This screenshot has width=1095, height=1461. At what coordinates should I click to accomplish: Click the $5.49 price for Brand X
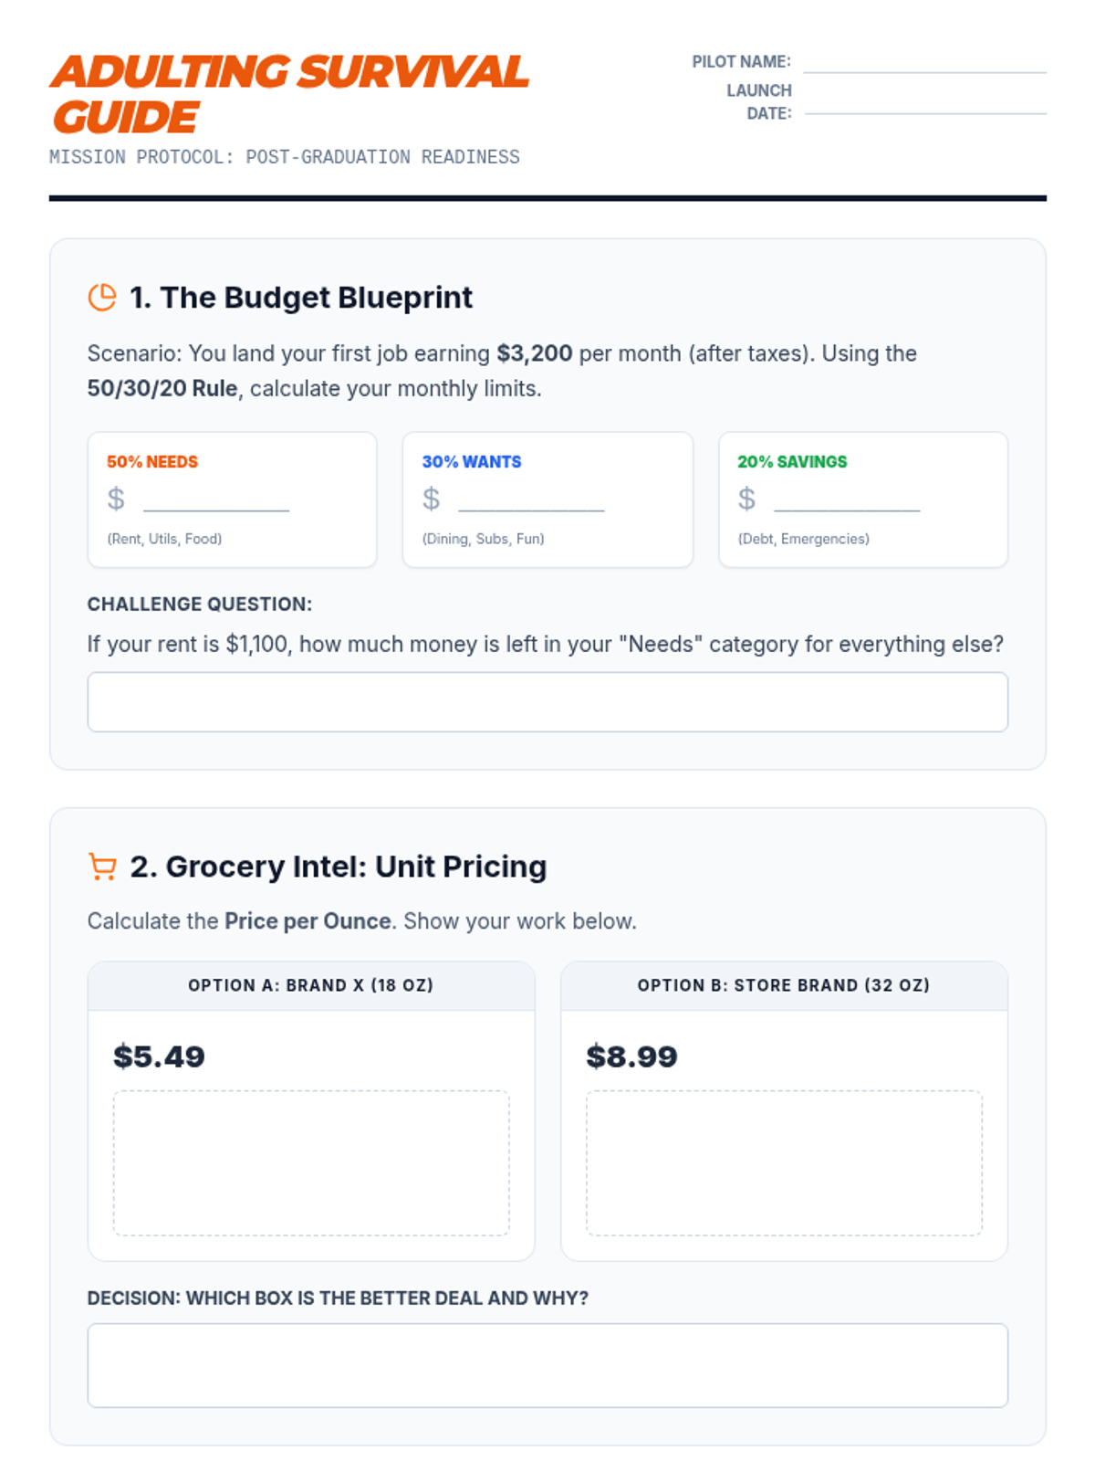[x=159, y=1056]
